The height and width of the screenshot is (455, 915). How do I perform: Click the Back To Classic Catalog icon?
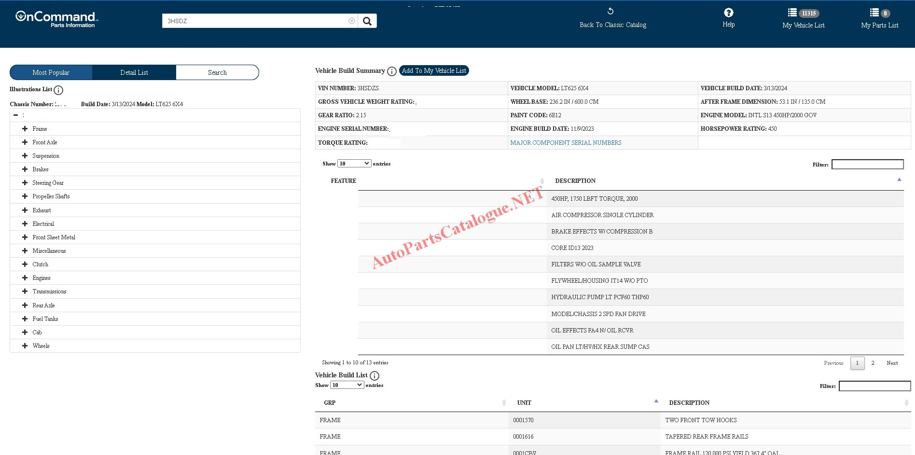coord(610,11)
